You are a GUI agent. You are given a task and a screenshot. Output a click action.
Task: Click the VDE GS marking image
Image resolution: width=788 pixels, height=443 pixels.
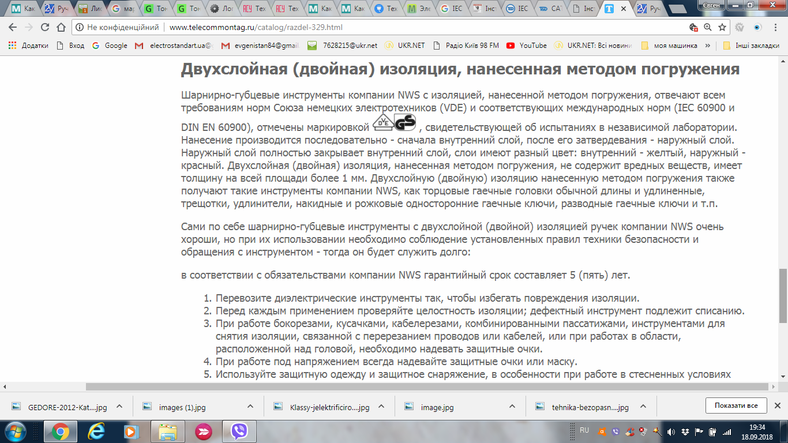tap(394, 122)
